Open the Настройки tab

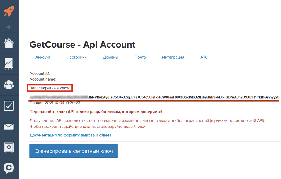[x=76, y=57]
